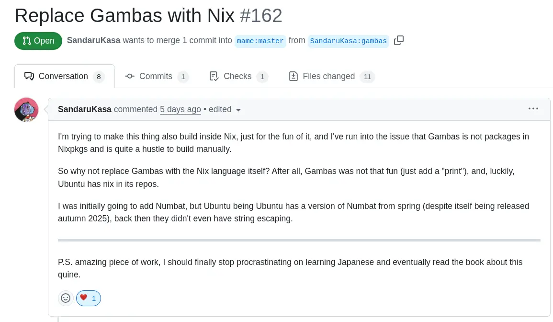
Task: Click the SandaruKasa:gambas branch label
Action: pyautogui.click(x=348, y=41)
